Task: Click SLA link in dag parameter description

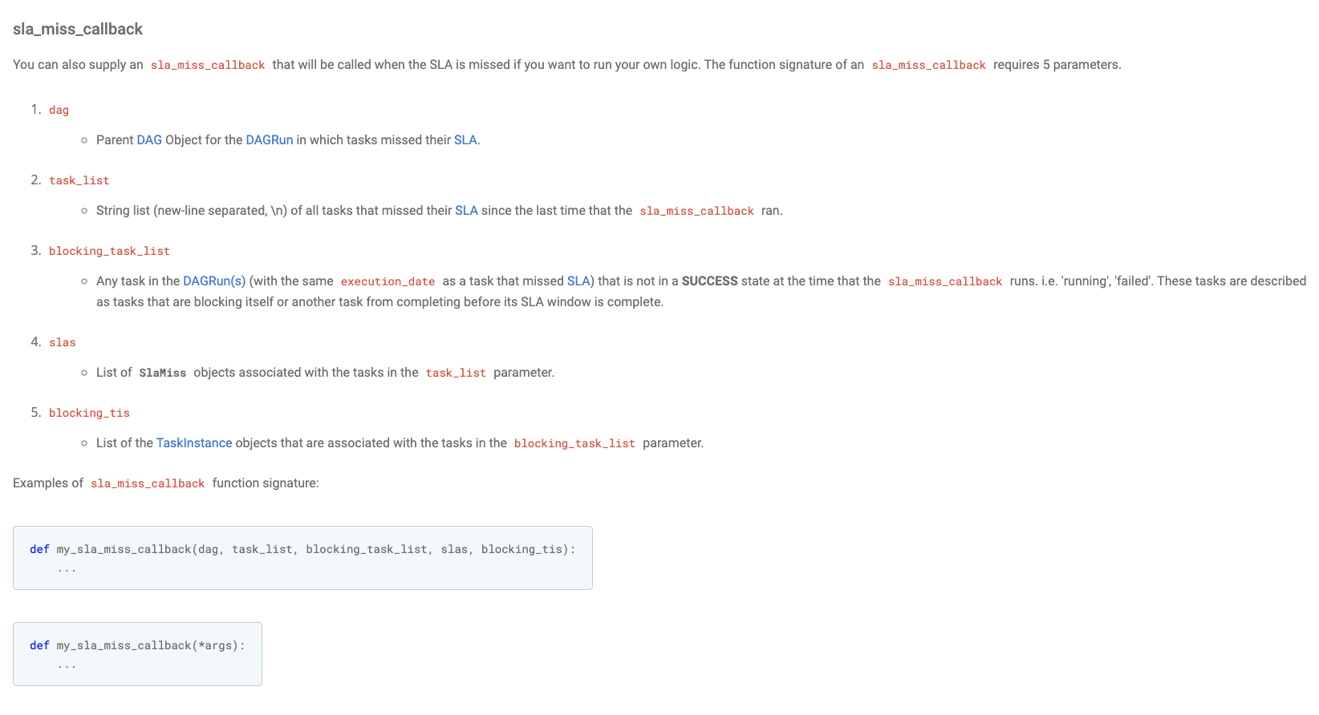Action: tap(465, 139)
